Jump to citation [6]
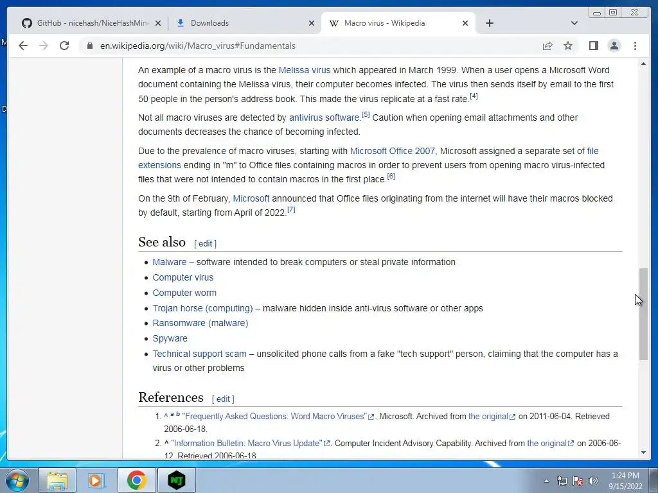This screenshot has width=658, height=493. tap(391, 176)
